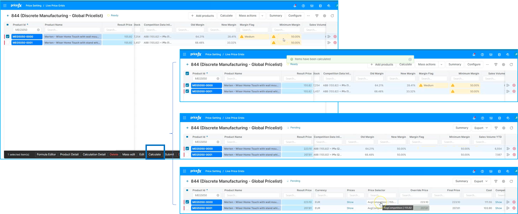Submit row MEG5050-0000 via arrow icon in the selected-items window
The width and height of the screenshot is (518, 214).
[329, 36]
